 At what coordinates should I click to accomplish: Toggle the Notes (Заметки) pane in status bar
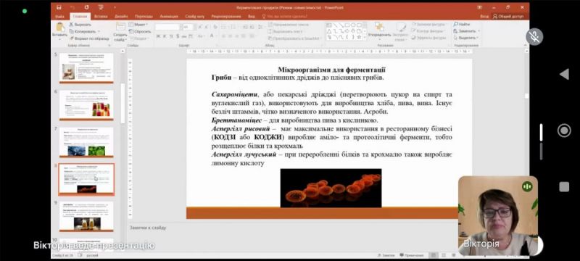coord(386,255)
